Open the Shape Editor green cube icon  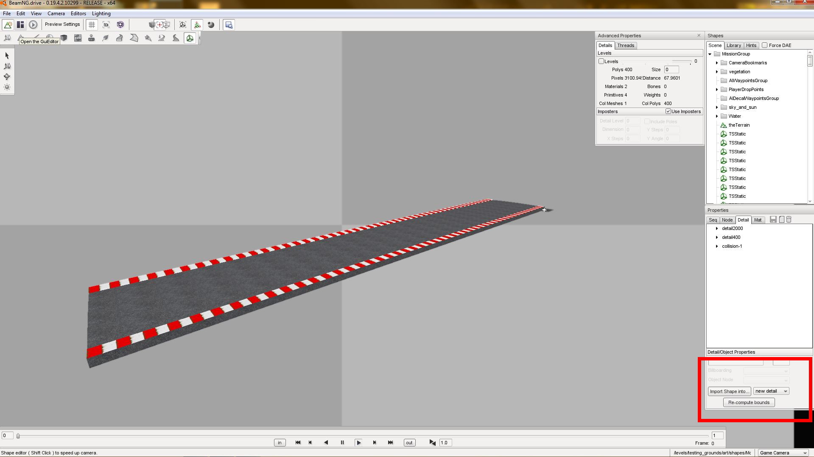point(190,38)
